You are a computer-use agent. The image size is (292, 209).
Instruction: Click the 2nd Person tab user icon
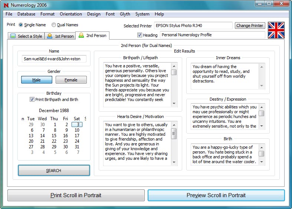tap(81, 35)
